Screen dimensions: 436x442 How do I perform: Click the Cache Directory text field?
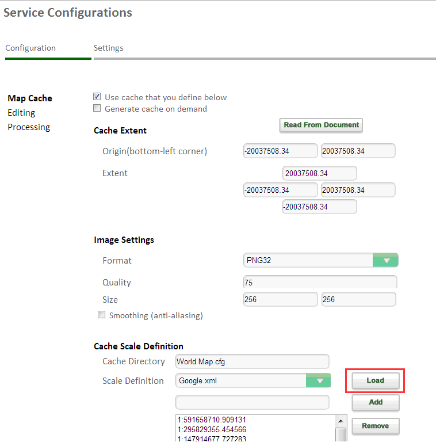click(x=252, y=361)
